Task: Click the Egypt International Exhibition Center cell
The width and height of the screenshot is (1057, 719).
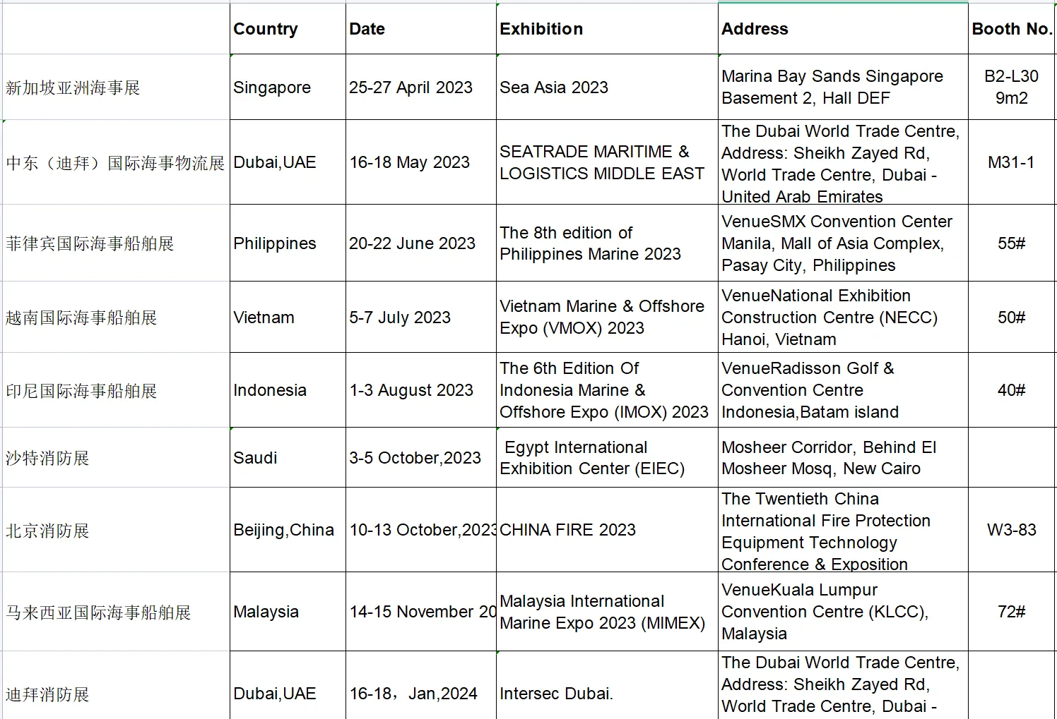Action: coord(606,458)
